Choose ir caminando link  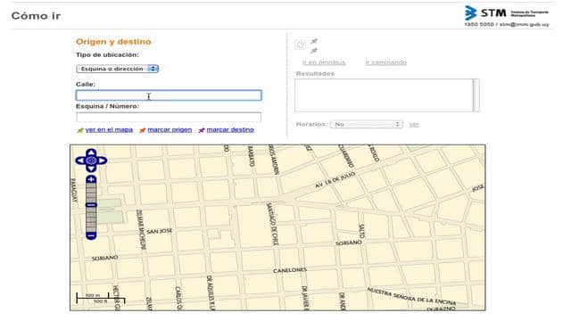(x=386, y=62)
